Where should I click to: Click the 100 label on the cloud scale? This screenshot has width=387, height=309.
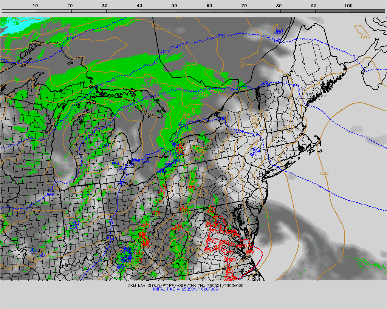(348, 6)
